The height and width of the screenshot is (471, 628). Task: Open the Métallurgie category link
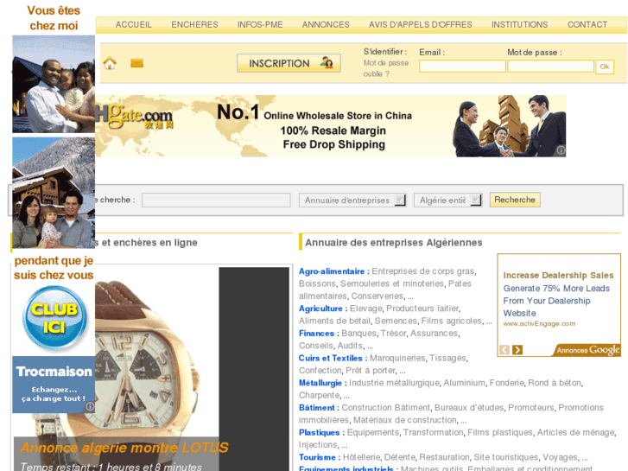323,383
